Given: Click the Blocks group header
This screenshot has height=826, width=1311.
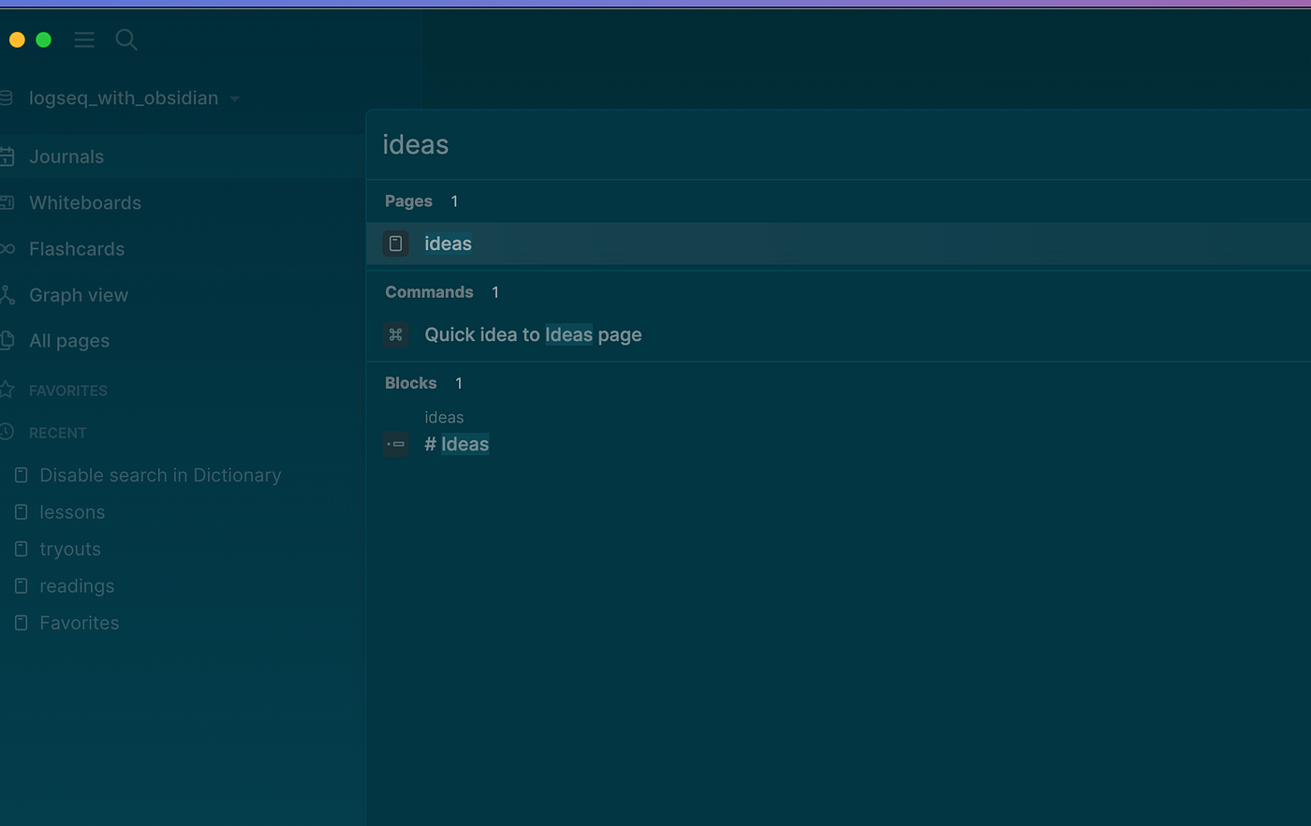Looking at the screenshot, I should [x=411, y=383].
